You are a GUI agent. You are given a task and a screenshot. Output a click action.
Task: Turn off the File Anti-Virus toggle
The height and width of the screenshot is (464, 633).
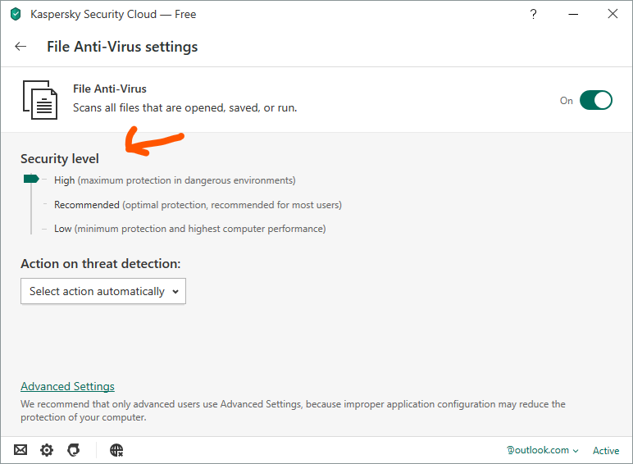(595, 100)
